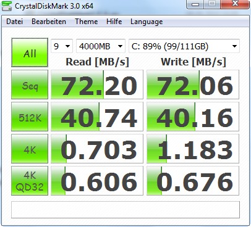
Task: Minimize the CrystalDiskMark window
Action: point(195,4)
